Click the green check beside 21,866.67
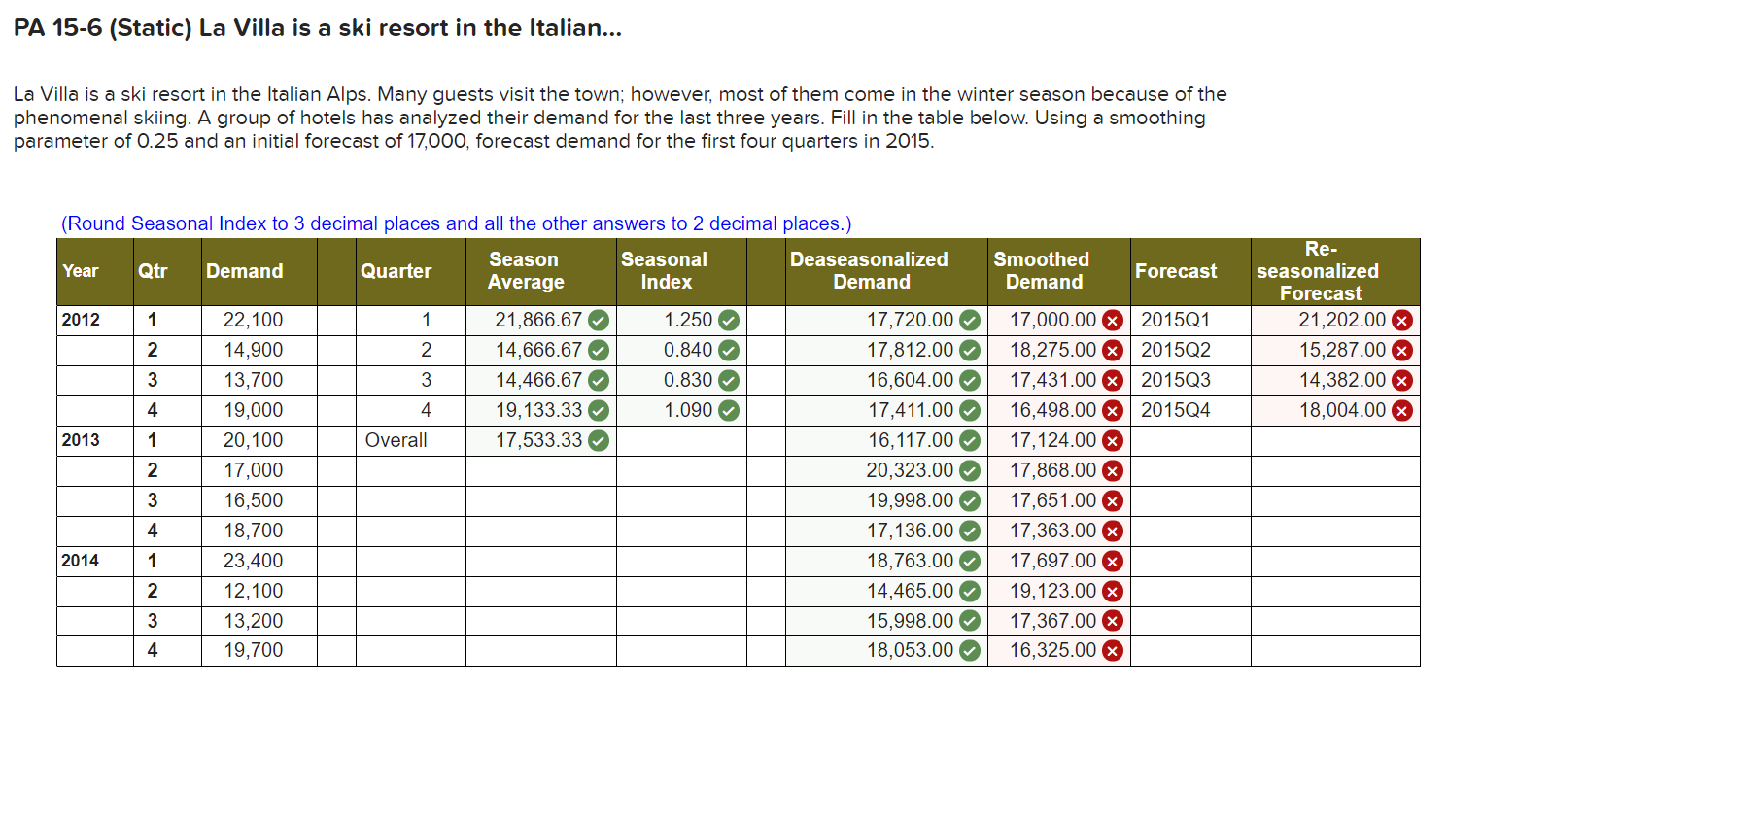This screenshot has width=1758, height=823. 599,321
